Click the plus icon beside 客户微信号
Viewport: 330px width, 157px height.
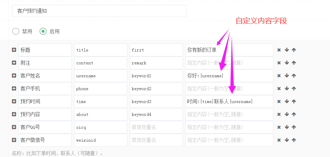pos(14,140)
